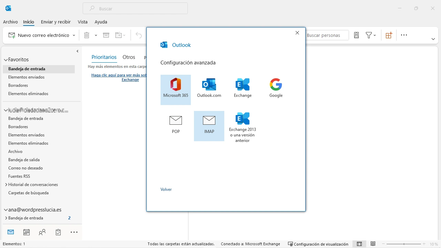Collapse the blurred account section
This screenshot has width=441, height=248.
click(6, 111)
